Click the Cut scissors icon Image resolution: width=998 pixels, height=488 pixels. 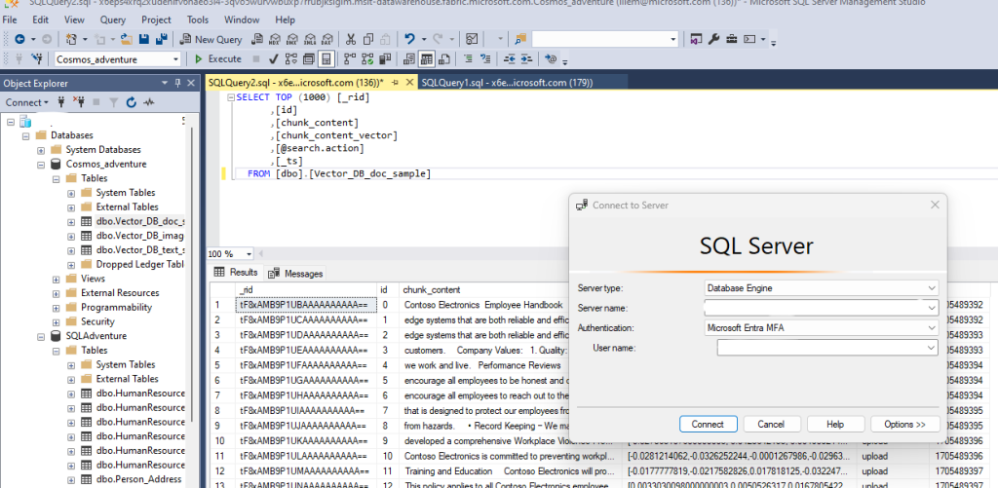click(351, 39)
